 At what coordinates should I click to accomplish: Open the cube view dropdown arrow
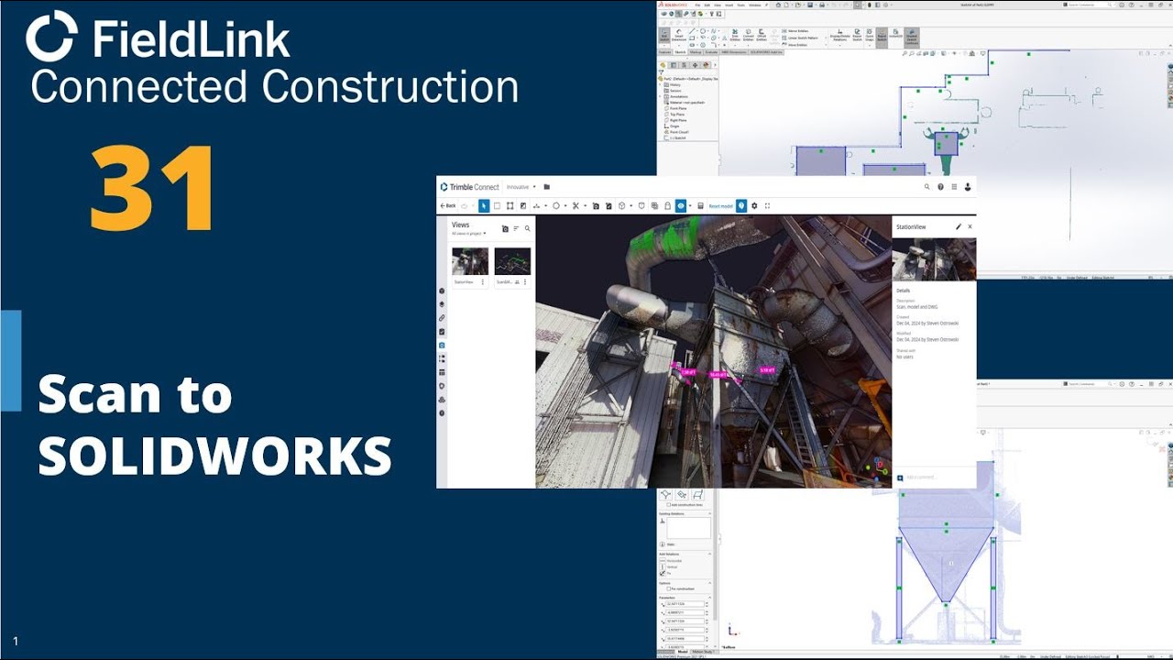point(630,206)
